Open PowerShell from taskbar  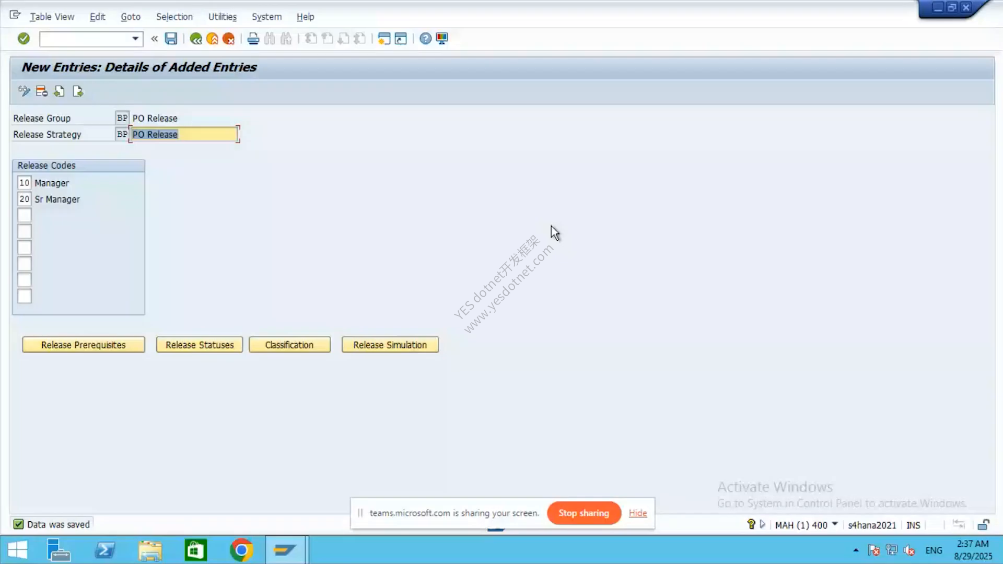[105, 550]
